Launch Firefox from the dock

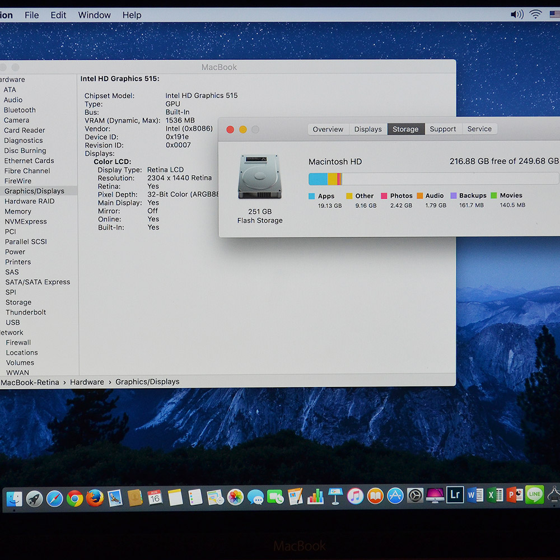(95, 497)
